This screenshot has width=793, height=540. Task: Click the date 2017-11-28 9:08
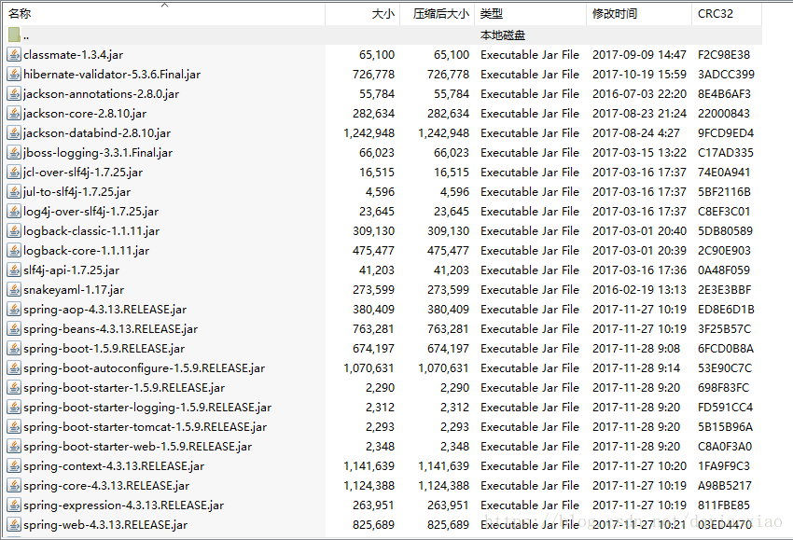tap(635, 349)
